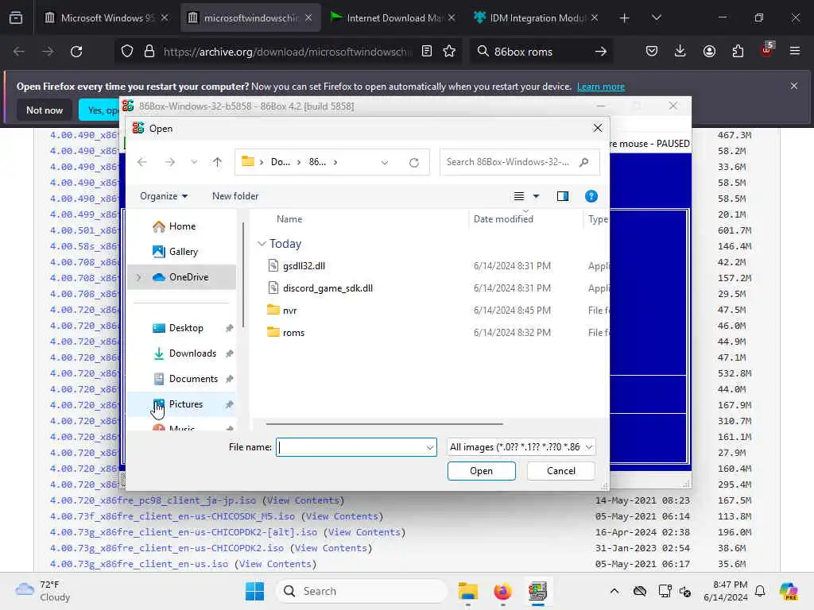Open Firefox account icon

click(709, 52)
